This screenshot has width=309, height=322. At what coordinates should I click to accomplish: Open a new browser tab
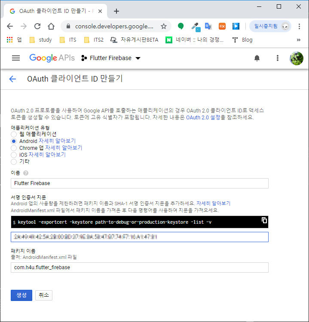(116, 11)
